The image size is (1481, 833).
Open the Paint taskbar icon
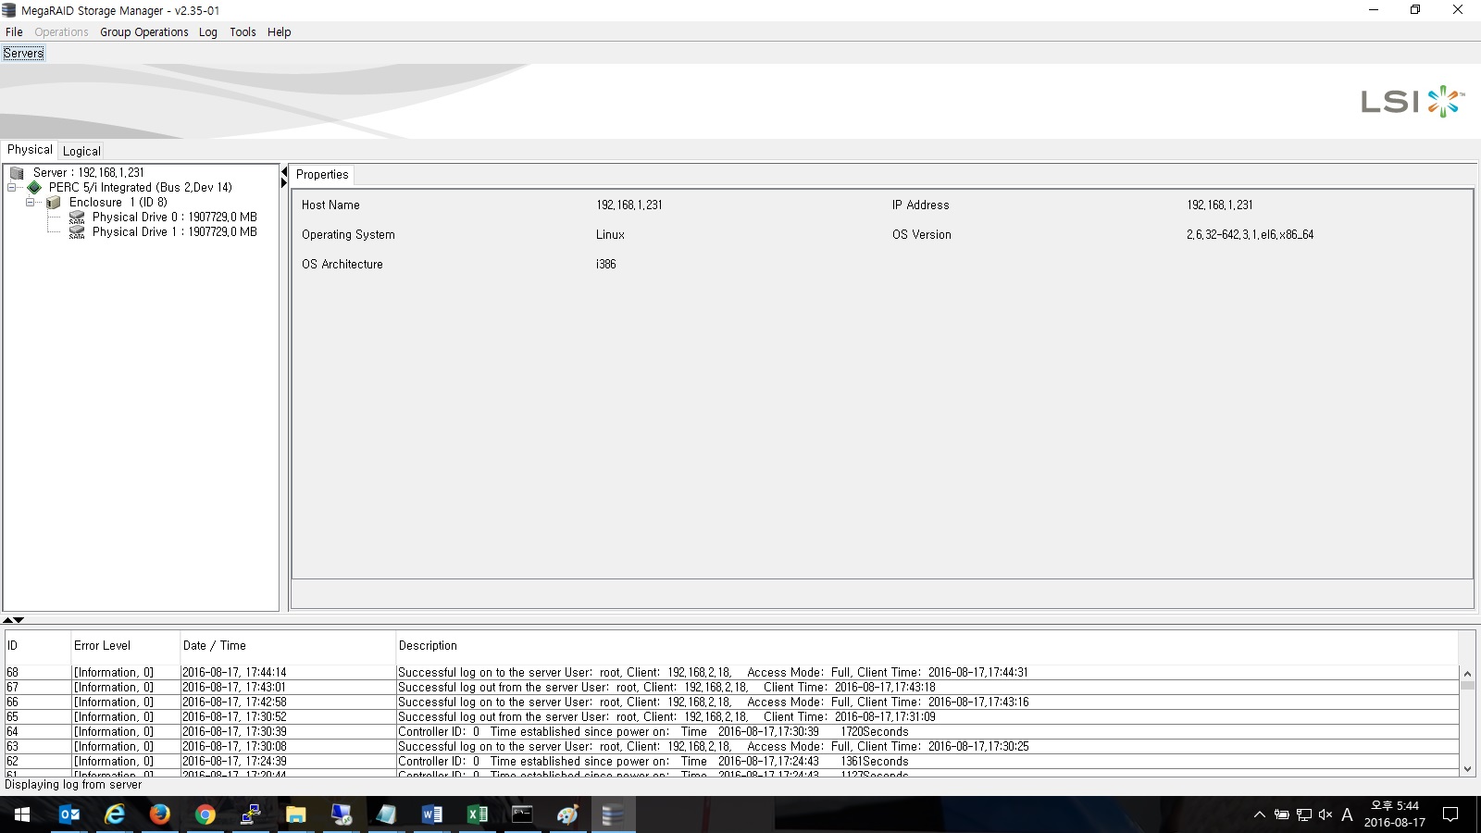point(567,814)
